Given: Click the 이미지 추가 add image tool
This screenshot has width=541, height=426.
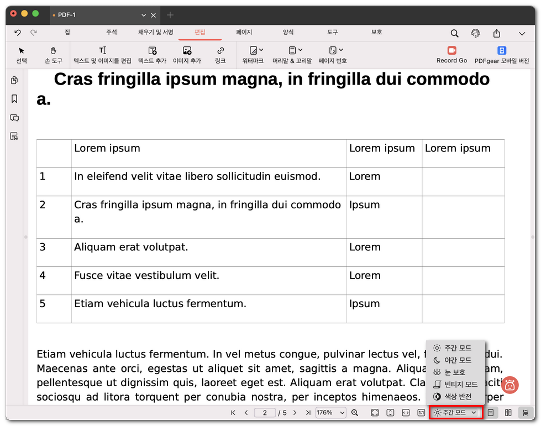Looking at the screenshot, I should coord(187,55).
